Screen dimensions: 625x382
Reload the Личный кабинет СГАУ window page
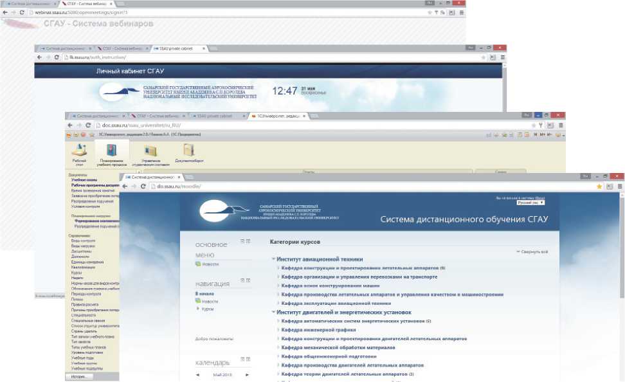(57, 57)
